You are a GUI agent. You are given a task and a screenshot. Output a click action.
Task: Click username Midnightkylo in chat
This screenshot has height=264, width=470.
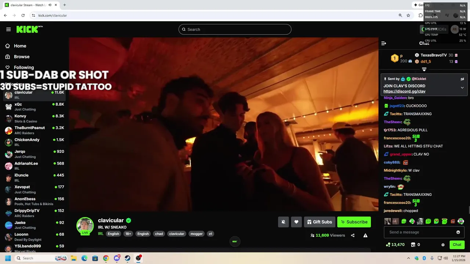click(395, 170)
